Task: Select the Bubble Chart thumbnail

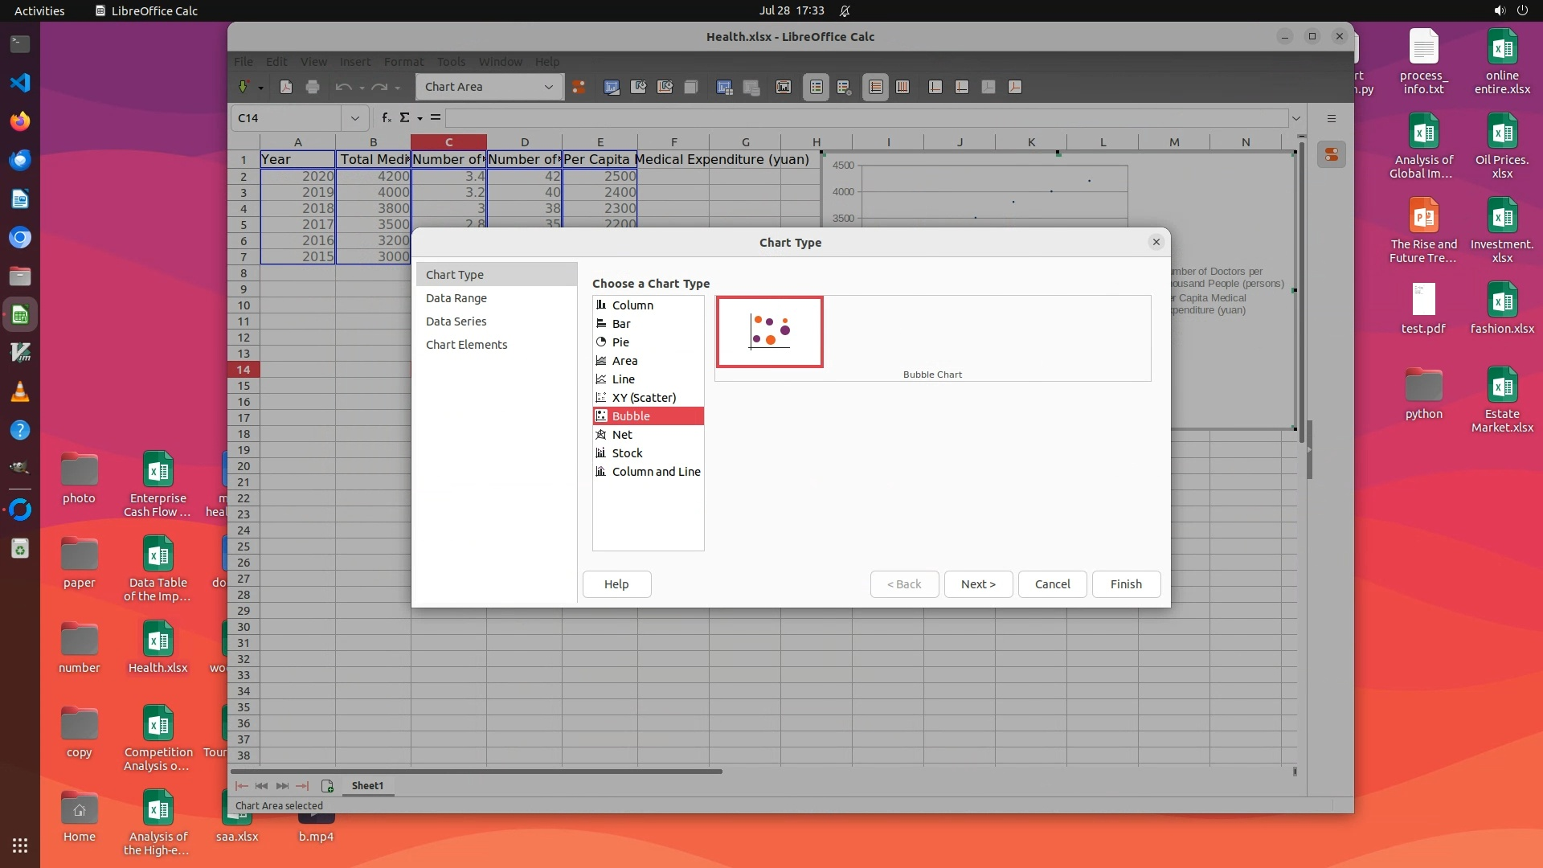Action: click(x=769, y=332)
